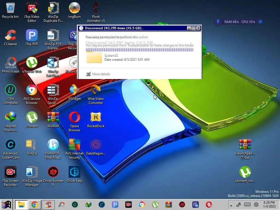This screenshot has height=210, width=280.
Task: Open Driver Booster taskbar icon
Action: (x=182, y=205)
